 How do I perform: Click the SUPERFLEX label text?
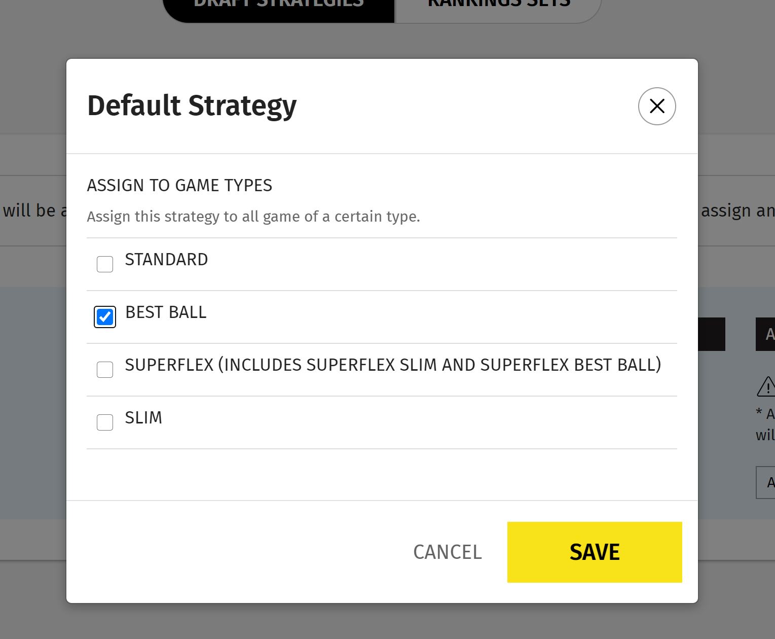click(x=393, y=365)
